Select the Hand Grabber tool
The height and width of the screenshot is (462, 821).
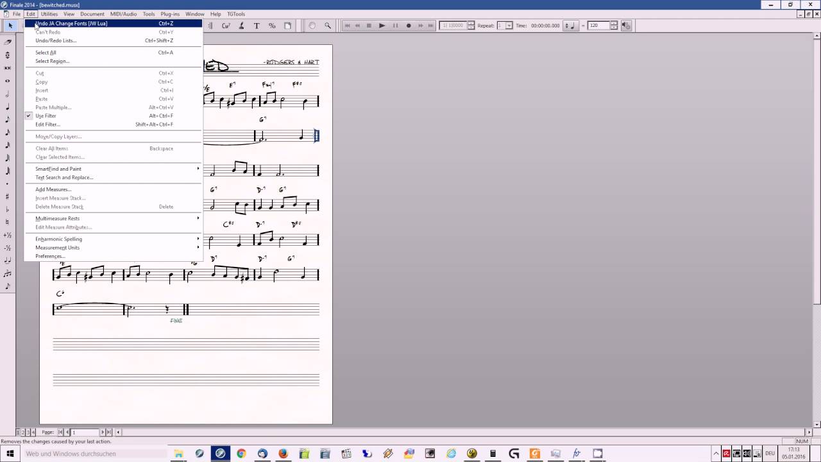[312, 26]
